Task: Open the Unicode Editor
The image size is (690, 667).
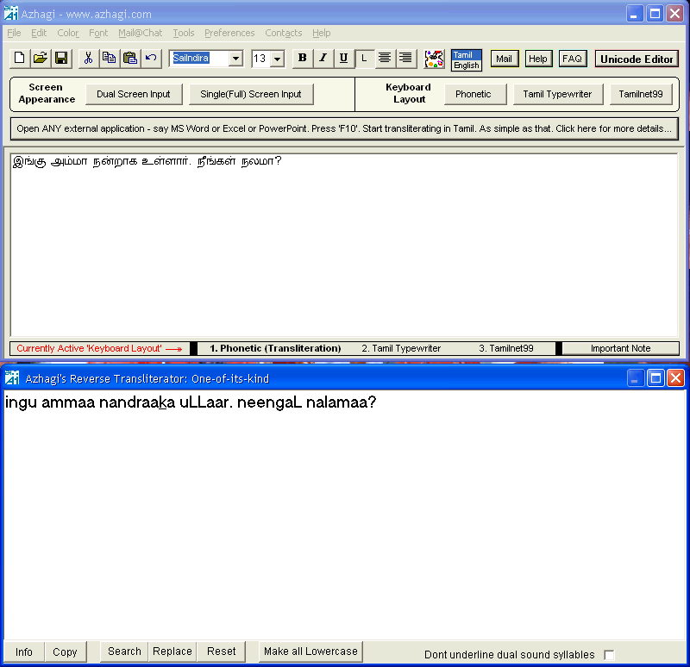Action: (x=637, y=59)
